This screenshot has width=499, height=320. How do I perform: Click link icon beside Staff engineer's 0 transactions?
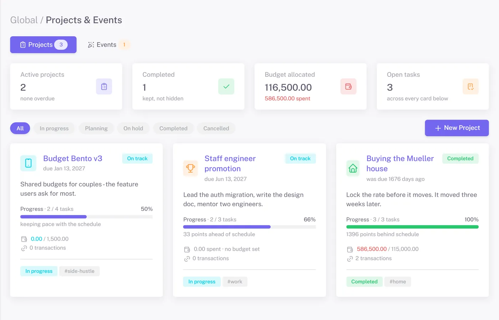[187, 258]
